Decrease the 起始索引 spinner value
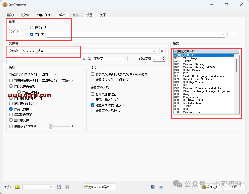This screenshot has height=194, width=249. coord(163,60)
